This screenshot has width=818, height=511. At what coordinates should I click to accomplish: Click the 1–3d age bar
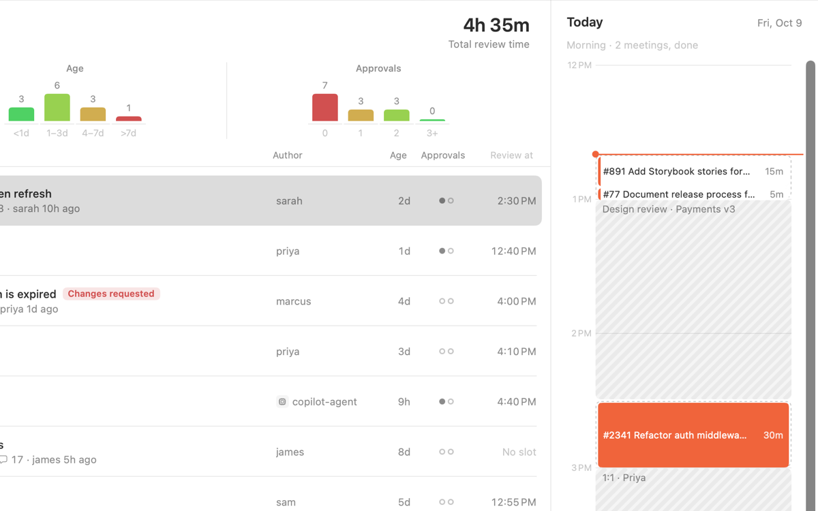[x=57, y=108]
